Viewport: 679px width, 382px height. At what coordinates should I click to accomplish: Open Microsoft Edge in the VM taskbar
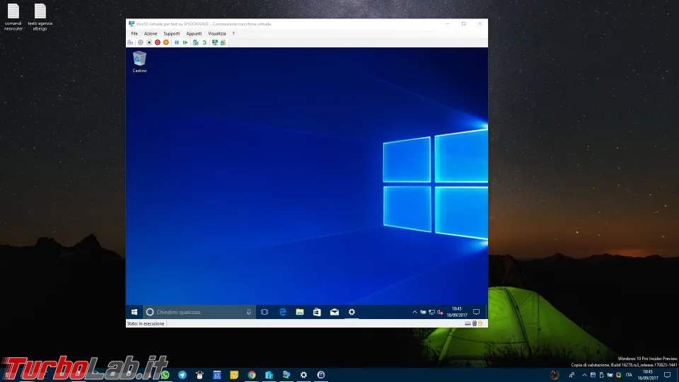(282, 312)
